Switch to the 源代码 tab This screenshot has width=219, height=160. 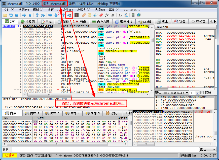[198, 22]
